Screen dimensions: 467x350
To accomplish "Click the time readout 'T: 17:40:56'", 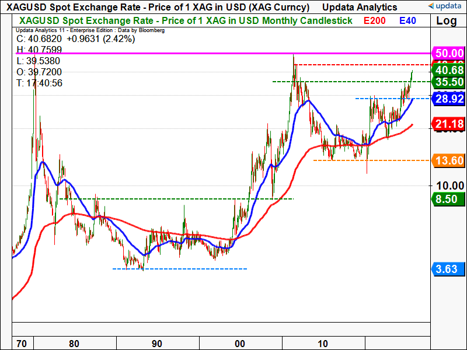I will (39, 83).
